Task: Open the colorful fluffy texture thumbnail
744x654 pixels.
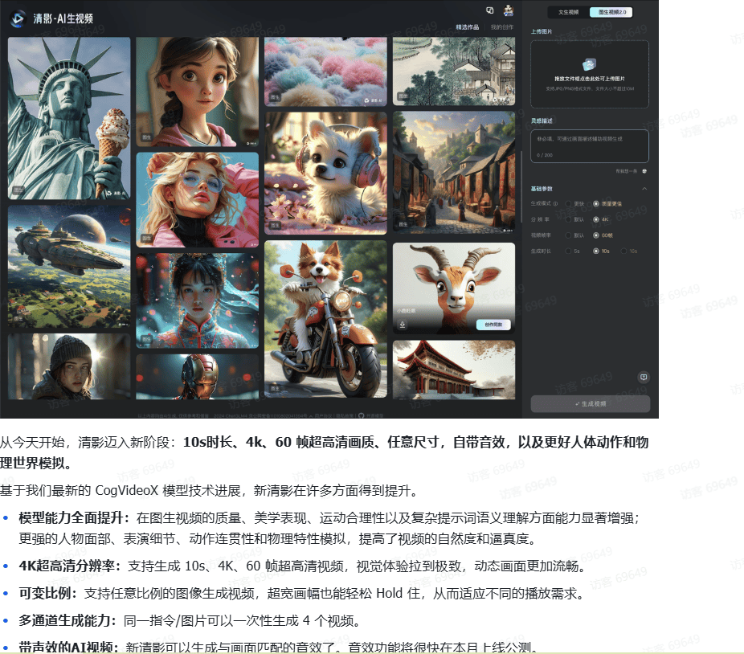Action: click(325, 72)
